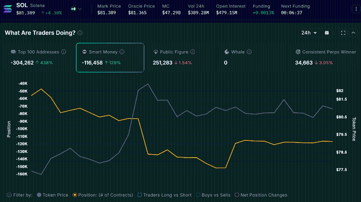Viewport: 361px width, 202px height.
Task: Click the Consistent Perps Winner icon
Action: click(x=298, y=52)
